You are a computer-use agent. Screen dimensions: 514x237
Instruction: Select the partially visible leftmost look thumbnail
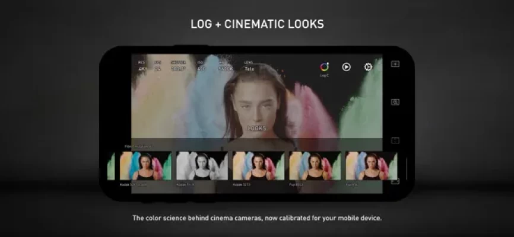pyautogui.click(x=111, y=166)
